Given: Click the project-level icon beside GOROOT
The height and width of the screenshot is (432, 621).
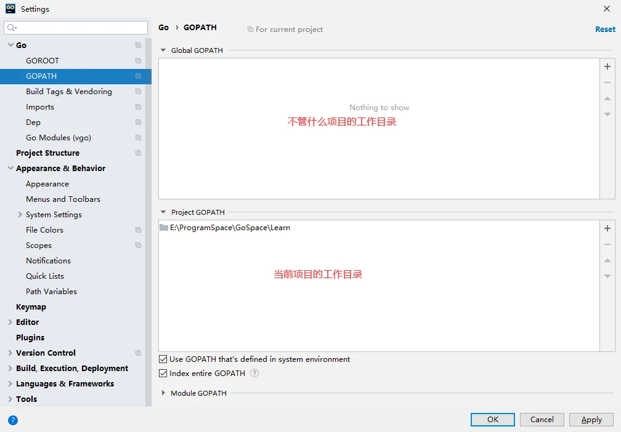Looking at the screenshot, I should pos(138,60).
